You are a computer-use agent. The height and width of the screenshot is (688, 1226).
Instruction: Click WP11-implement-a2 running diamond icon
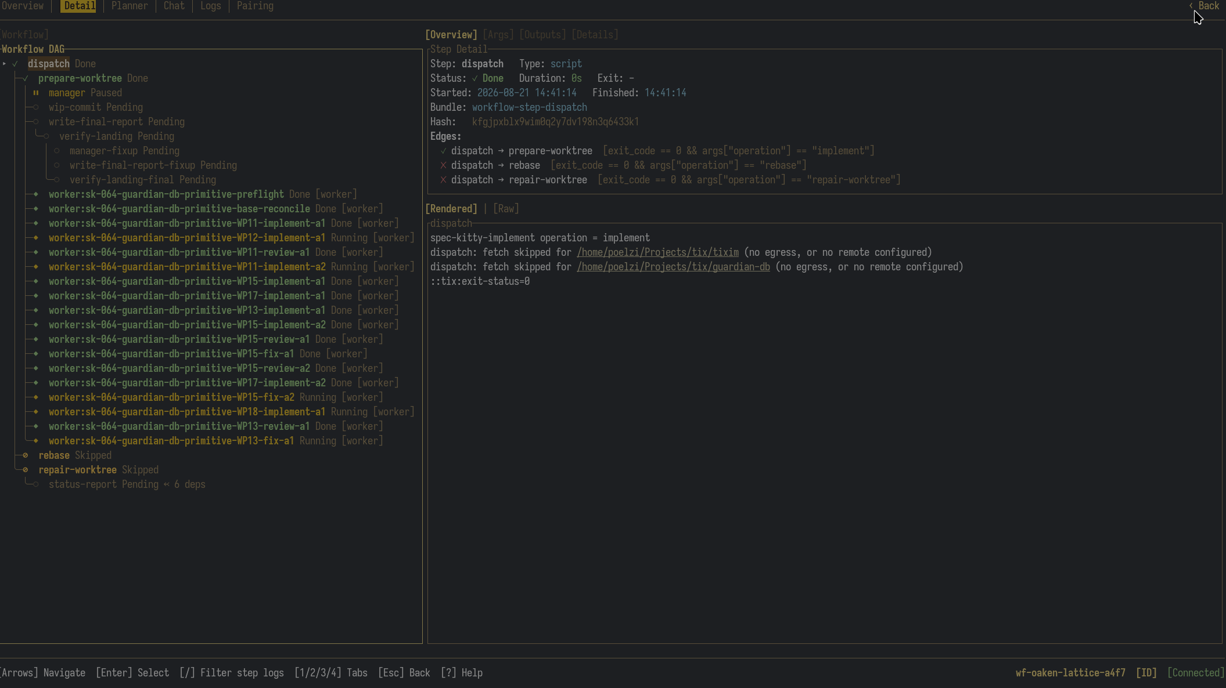[36, 267]
